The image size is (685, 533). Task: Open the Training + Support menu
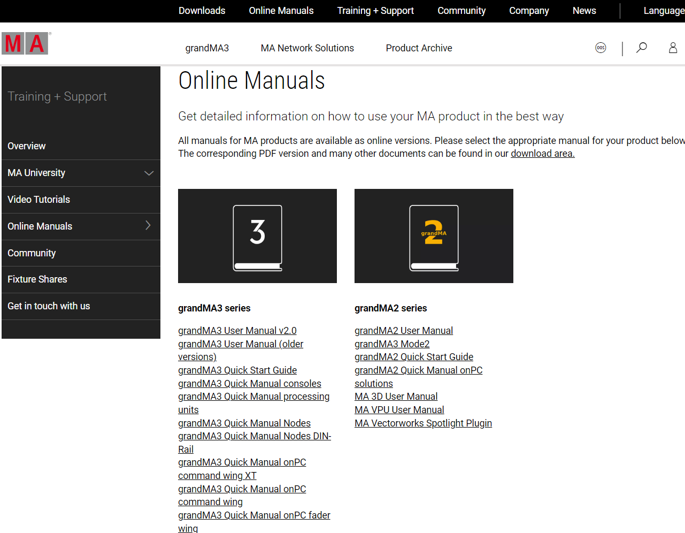pyautogui.click(x=375, y=11)
